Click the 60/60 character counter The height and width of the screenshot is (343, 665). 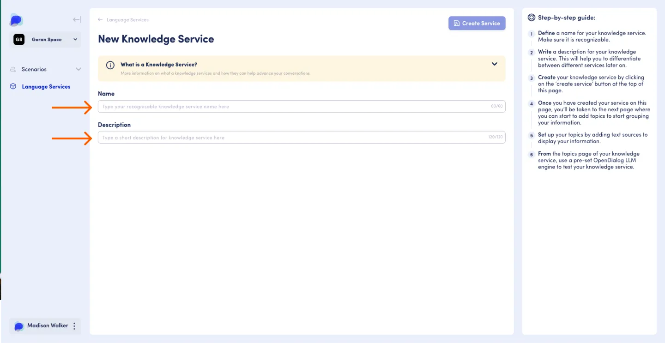(496, 107)
